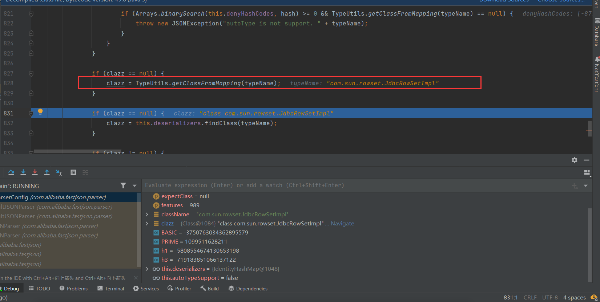Click the clazz variable on line 832
This screenshot has height=302, width=600.
point(115,123)
